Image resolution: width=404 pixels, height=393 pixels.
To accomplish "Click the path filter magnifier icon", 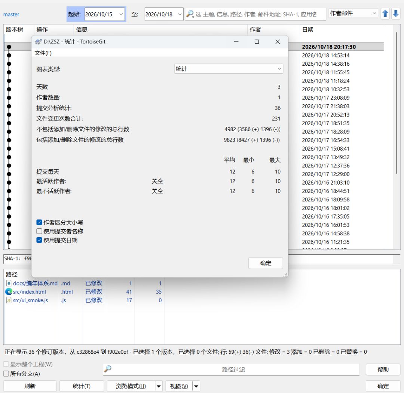I will pyautogui.click(x=108, y=369).
